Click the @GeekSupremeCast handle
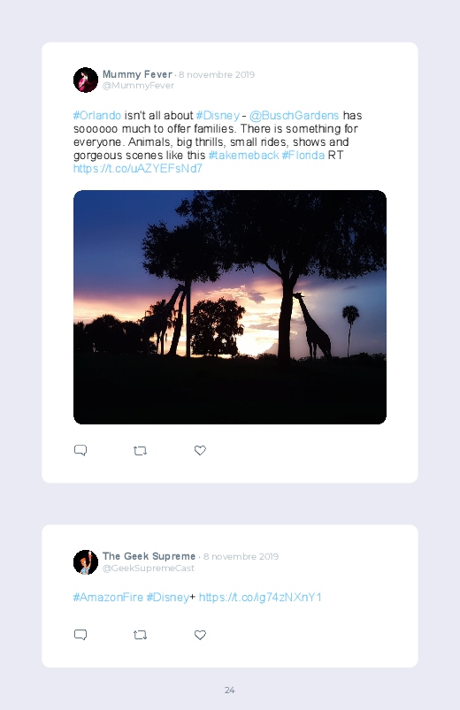The width and height of the screenshot is (460, 710). point(149,569)
